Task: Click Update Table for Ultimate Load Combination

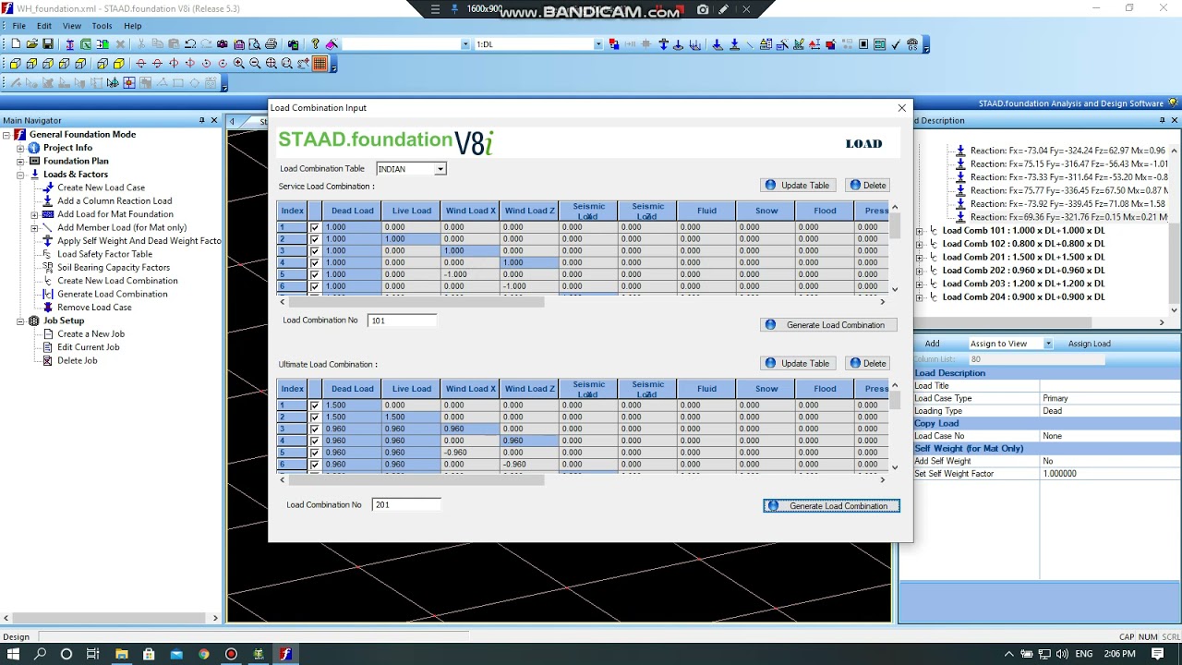Action: point(798,363)
